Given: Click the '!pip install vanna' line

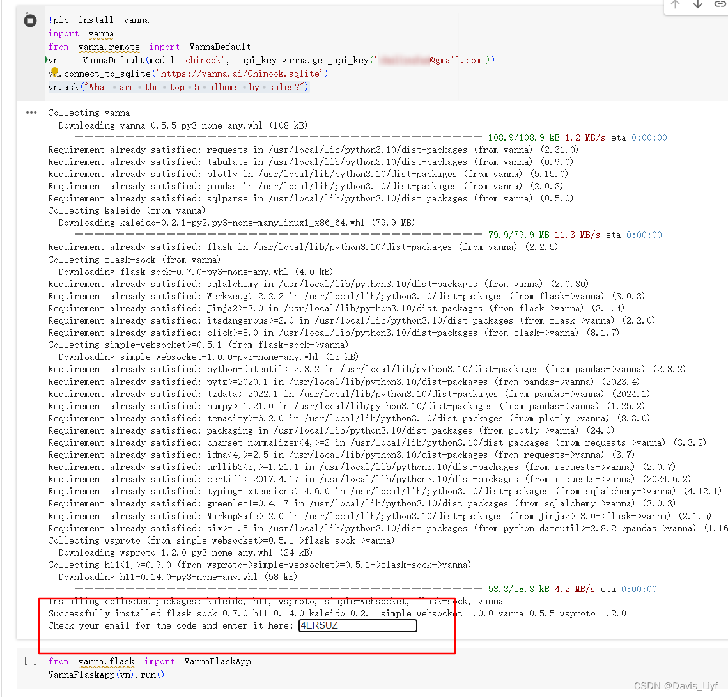Looking at the screenshot, I should pyautogui.click(x=98, y=20).
